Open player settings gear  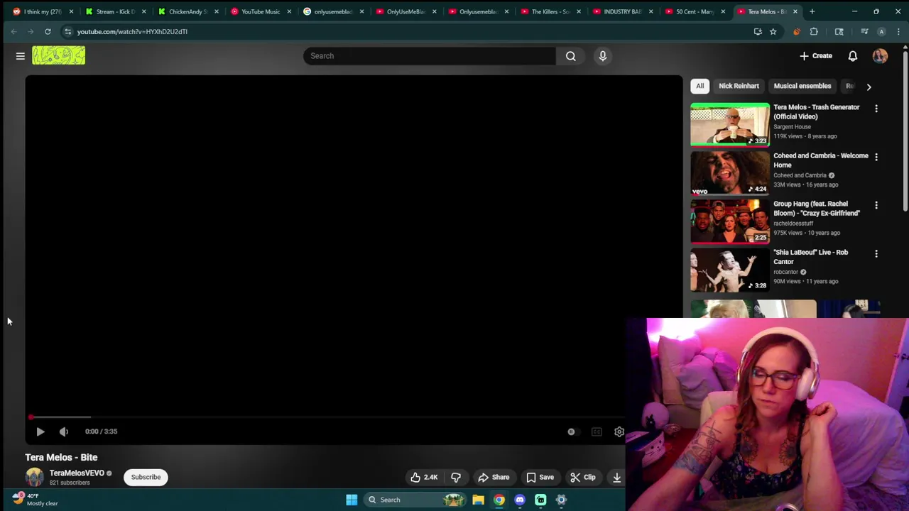pos(619,432)
